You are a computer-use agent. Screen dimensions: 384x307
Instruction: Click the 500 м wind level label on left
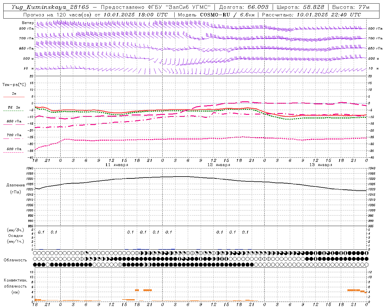tap(28, 58)
